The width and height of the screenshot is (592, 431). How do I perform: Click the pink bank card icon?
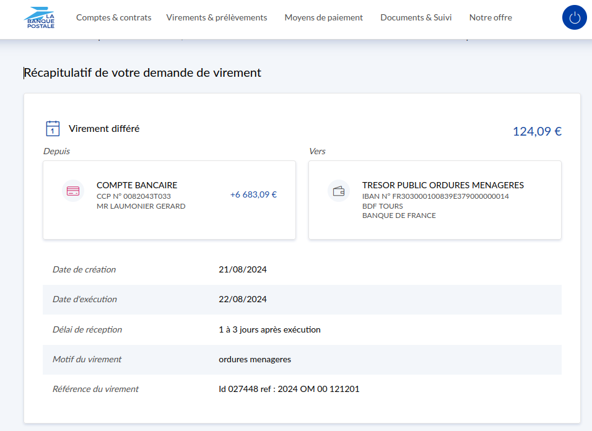pyautogui.click(x=73, y=191)
